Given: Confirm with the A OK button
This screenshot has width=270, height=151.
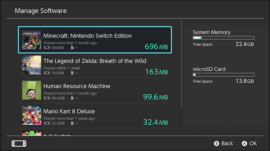Looking at the screenshot, I should tap(249, 144).
